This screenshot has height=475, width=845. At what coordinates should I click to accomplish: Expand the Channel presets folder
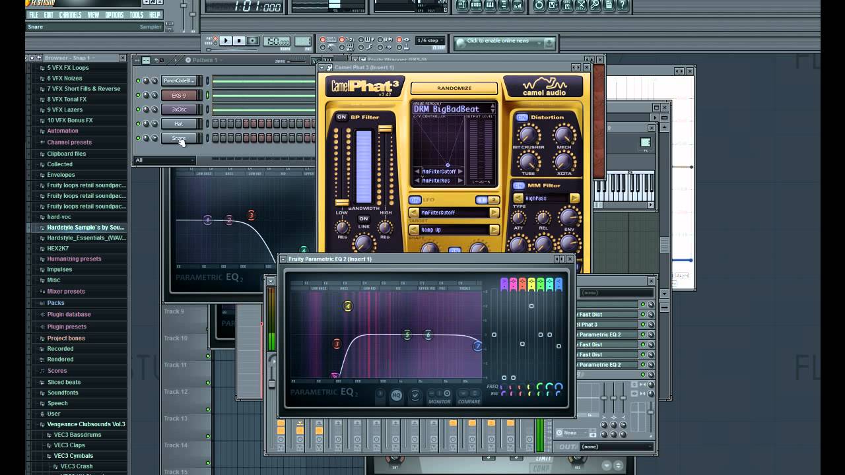point(69,142)
